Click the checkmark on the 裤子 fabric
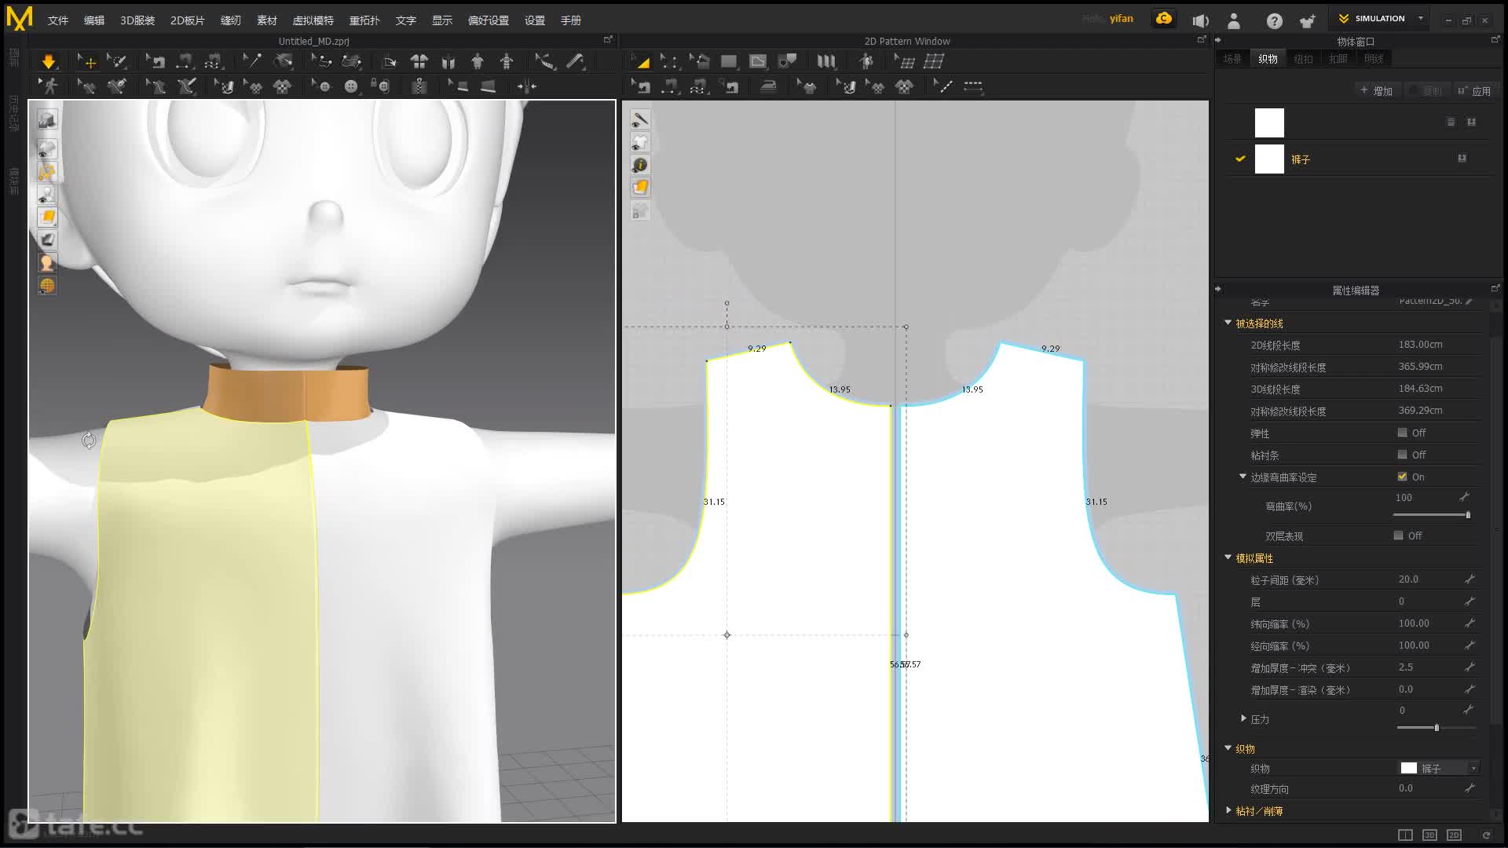The height and width of the screenshot is (848, 1508). click(x=1240, y=159)
